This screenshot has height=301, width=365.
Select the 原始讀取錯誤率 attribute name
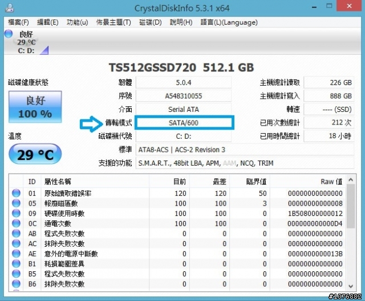click(68, 193)
